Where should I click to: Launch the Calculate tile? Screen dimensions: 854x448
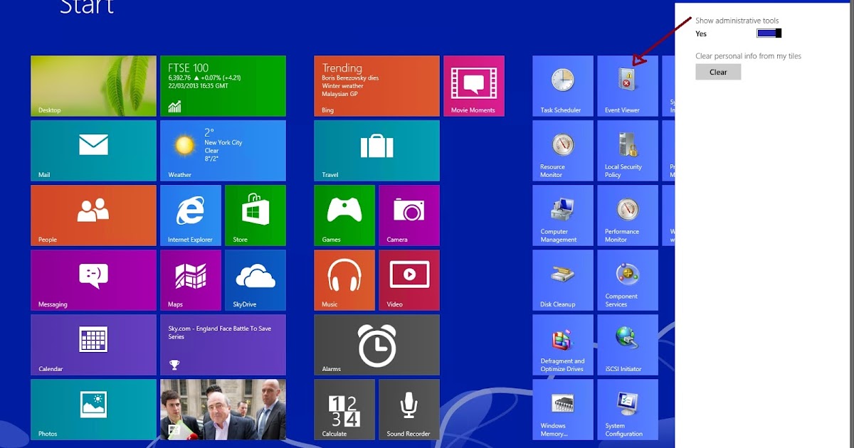pos(344,410)
